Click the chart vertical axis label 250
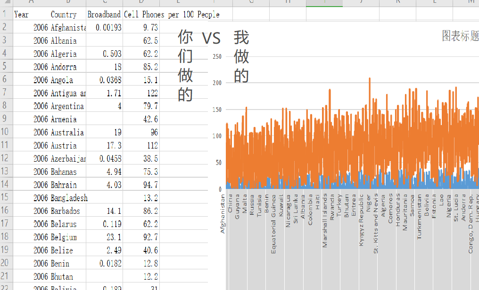 [217, 57]
